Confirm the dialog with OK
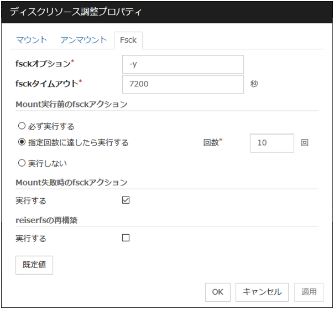The height and width of the screenshot is (309, 334). (x=218, y=292)
